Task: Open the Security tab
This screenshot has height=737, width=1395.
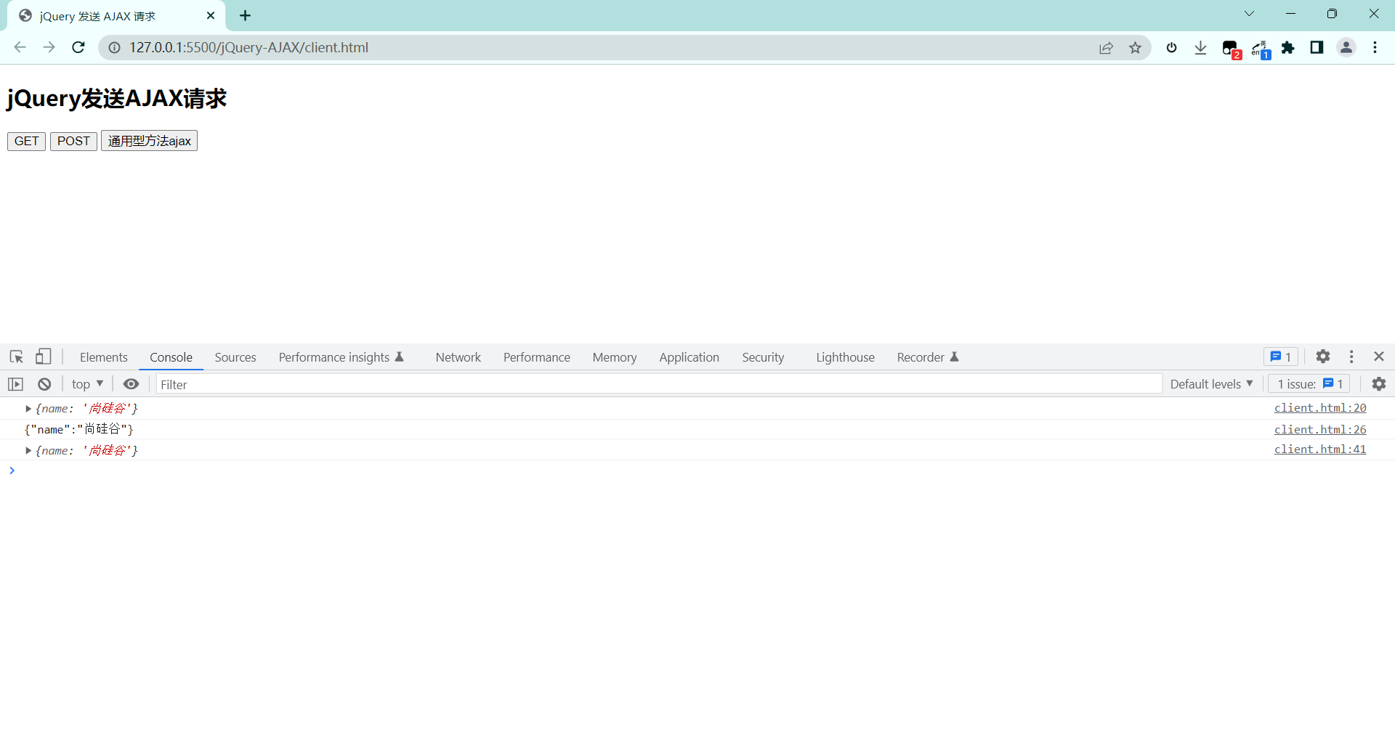Action: 763,357
